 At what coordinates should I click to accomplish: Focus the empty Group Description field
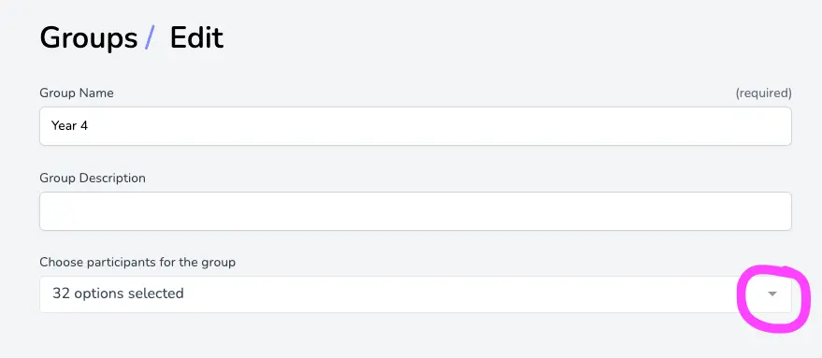(415, 210)
